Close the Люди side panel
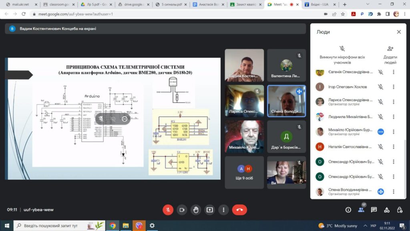410x231 pixels. [399, 32]
